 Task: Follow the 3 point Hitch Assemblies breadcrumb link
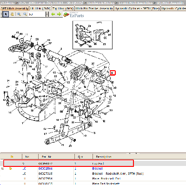point(135,3)
